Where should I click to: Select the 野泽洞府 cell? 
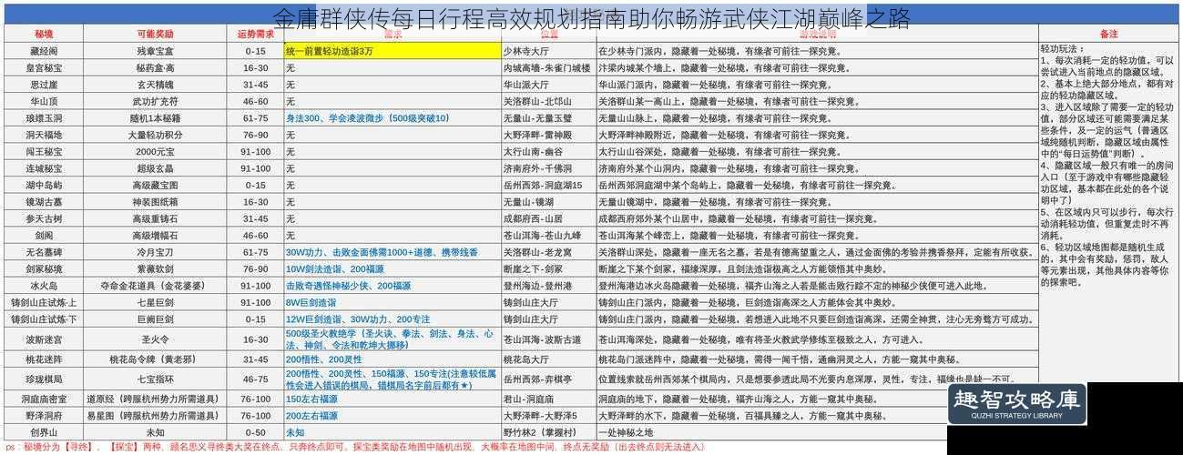pos(44,415)
